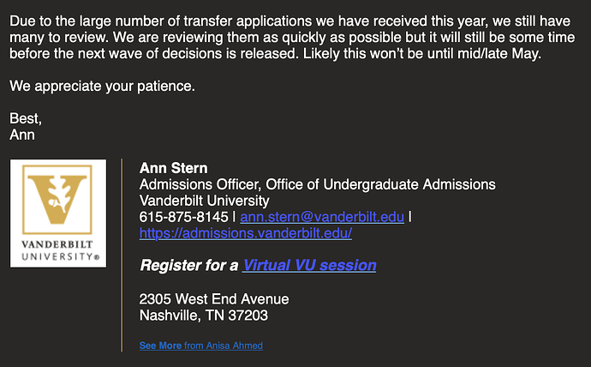
Task: Click "Vanderbilt University" text in the signature
Action: [x=204, y=201]
